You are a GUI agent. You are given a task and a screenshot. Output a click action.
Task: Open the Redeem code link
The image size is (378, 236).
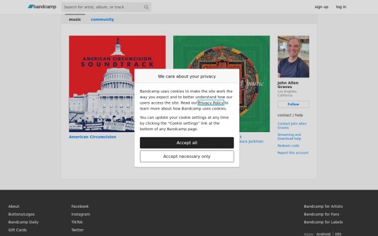click(x=288, y=146)
